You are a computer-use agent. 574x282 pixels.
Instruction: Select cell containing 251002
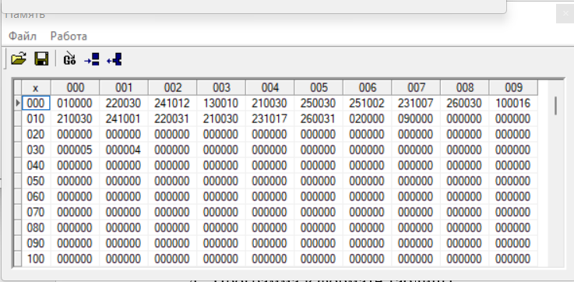367,104
